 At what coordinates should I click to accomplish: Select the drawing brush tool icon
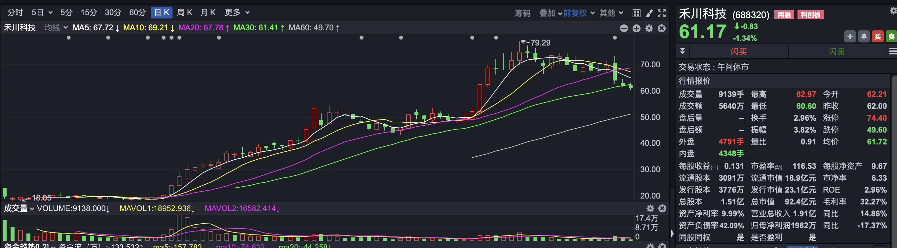click(649, 13)
